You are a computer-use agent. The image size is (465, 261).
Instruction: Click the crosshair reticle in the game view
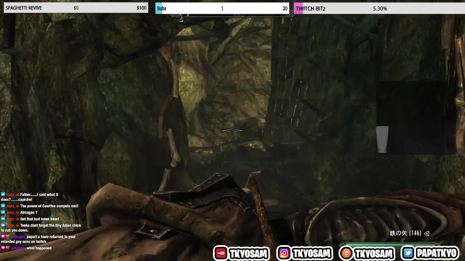point(232,130)
